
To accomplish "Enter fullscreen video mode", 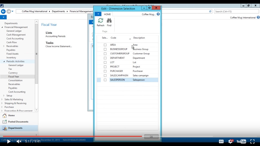I will 252,141.
